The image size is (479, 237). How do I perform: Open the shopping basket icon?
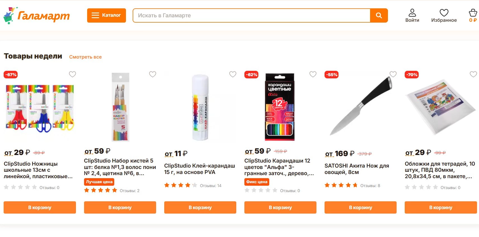click(x=473, y=15)
